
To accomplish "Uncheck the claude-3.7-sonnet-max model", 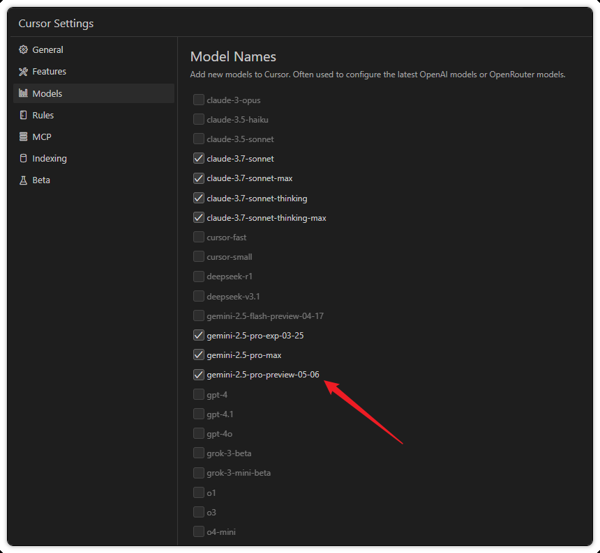I will point(199,178).
